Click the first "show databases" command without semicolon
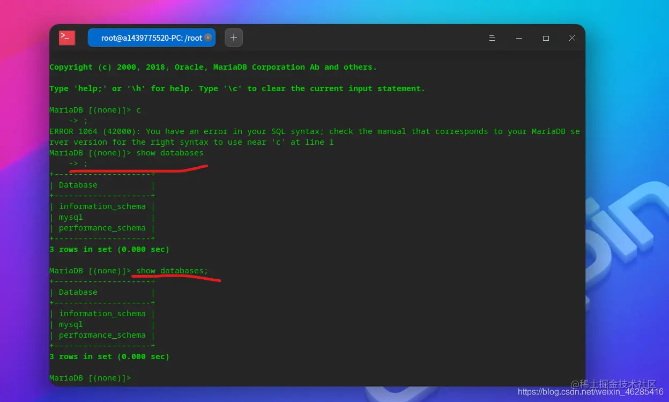 coord(170,153)
